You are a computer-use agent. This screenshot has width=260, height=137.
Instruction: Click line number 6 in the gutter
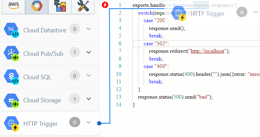coord(120,44)
